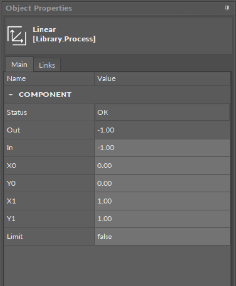
Task: Click the Out value cell
Action: click(x=162, y=130)
